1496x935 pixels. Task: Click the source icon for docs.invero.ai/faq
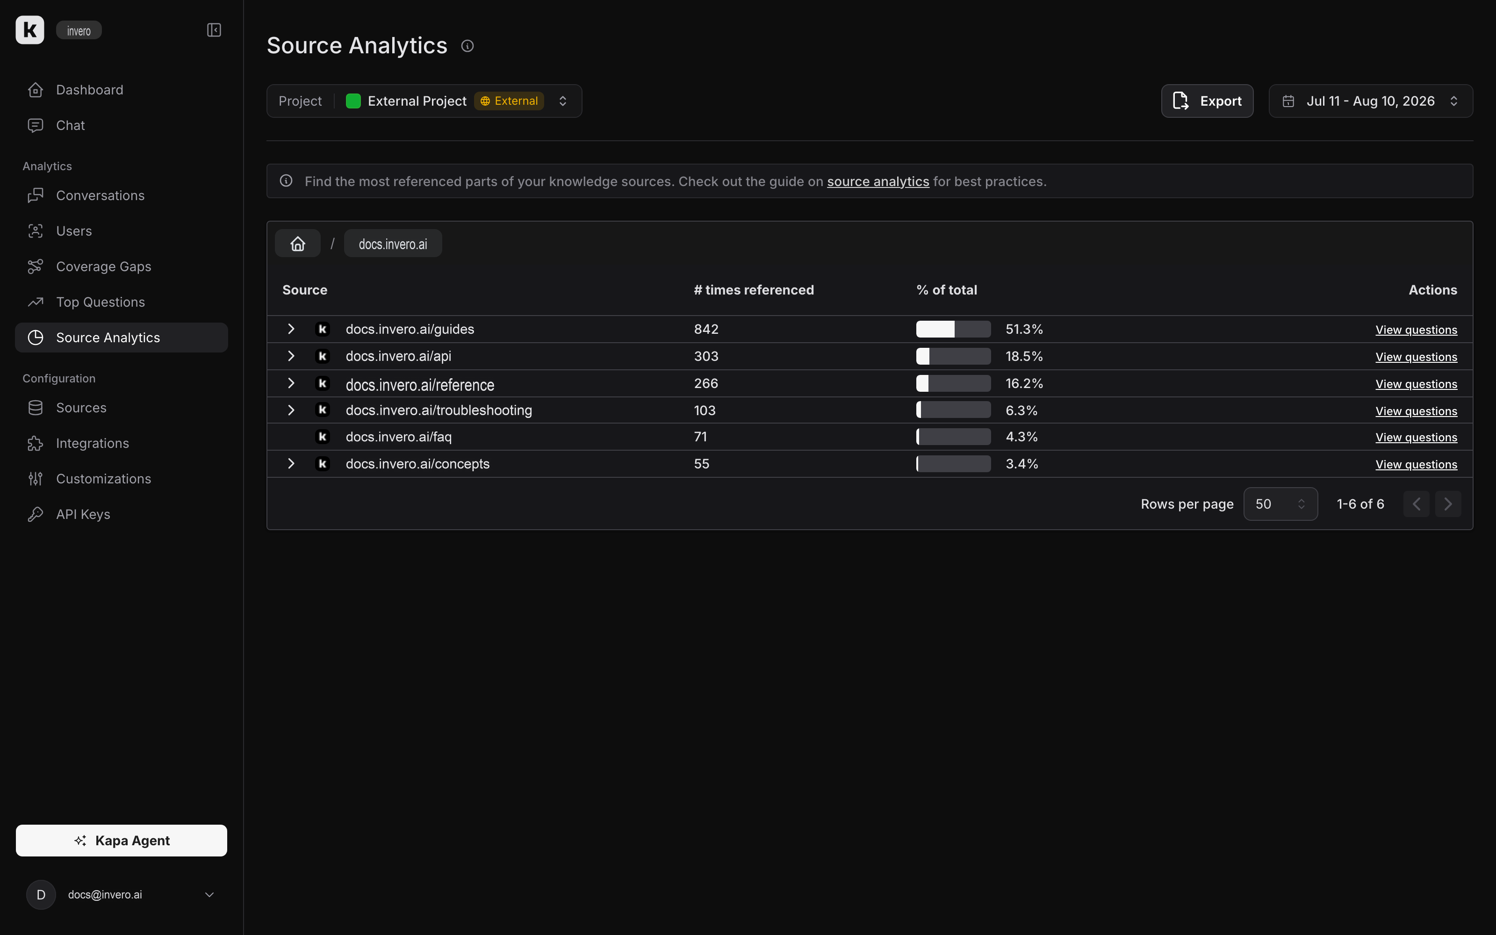pyautogui.click(x=322, y=437)
